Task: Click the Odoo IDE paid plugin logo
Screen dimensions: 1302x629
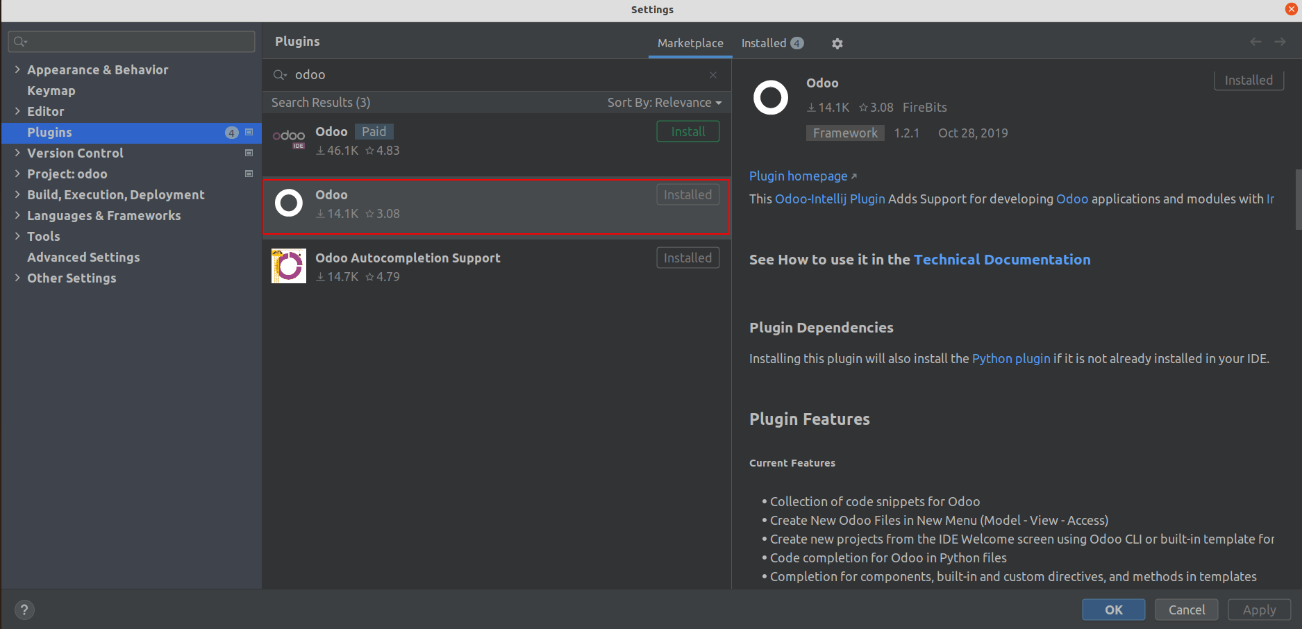Action: tap(289, 139)
